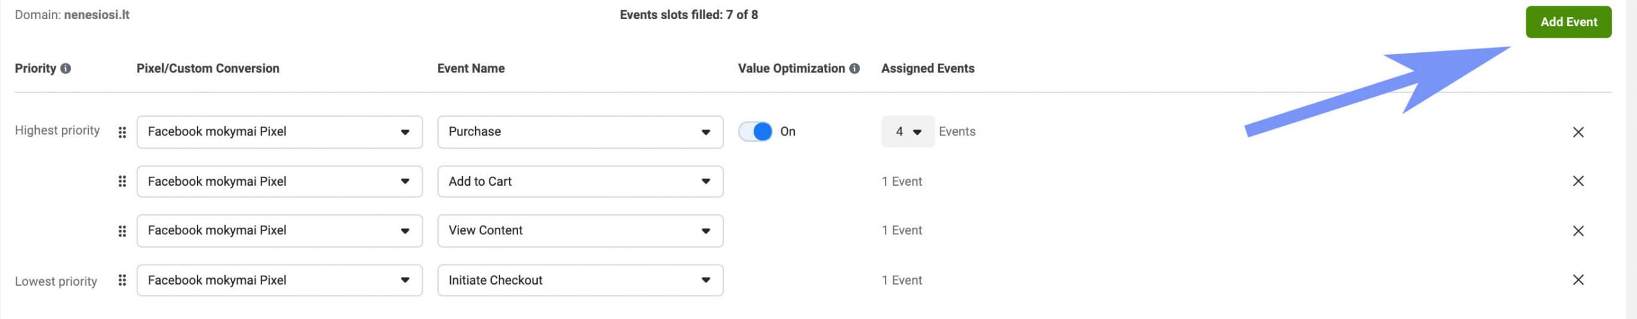
Task: Remove the Purchase event row
Action: (1578, 132)
